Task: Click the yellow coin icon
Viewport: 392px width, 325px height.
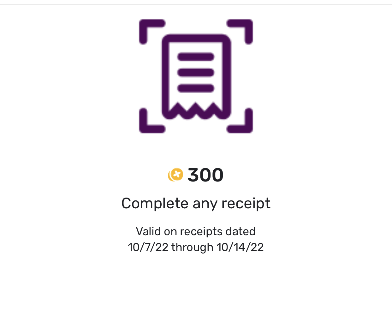Action: pyautogui.click(x=176, y=175)
